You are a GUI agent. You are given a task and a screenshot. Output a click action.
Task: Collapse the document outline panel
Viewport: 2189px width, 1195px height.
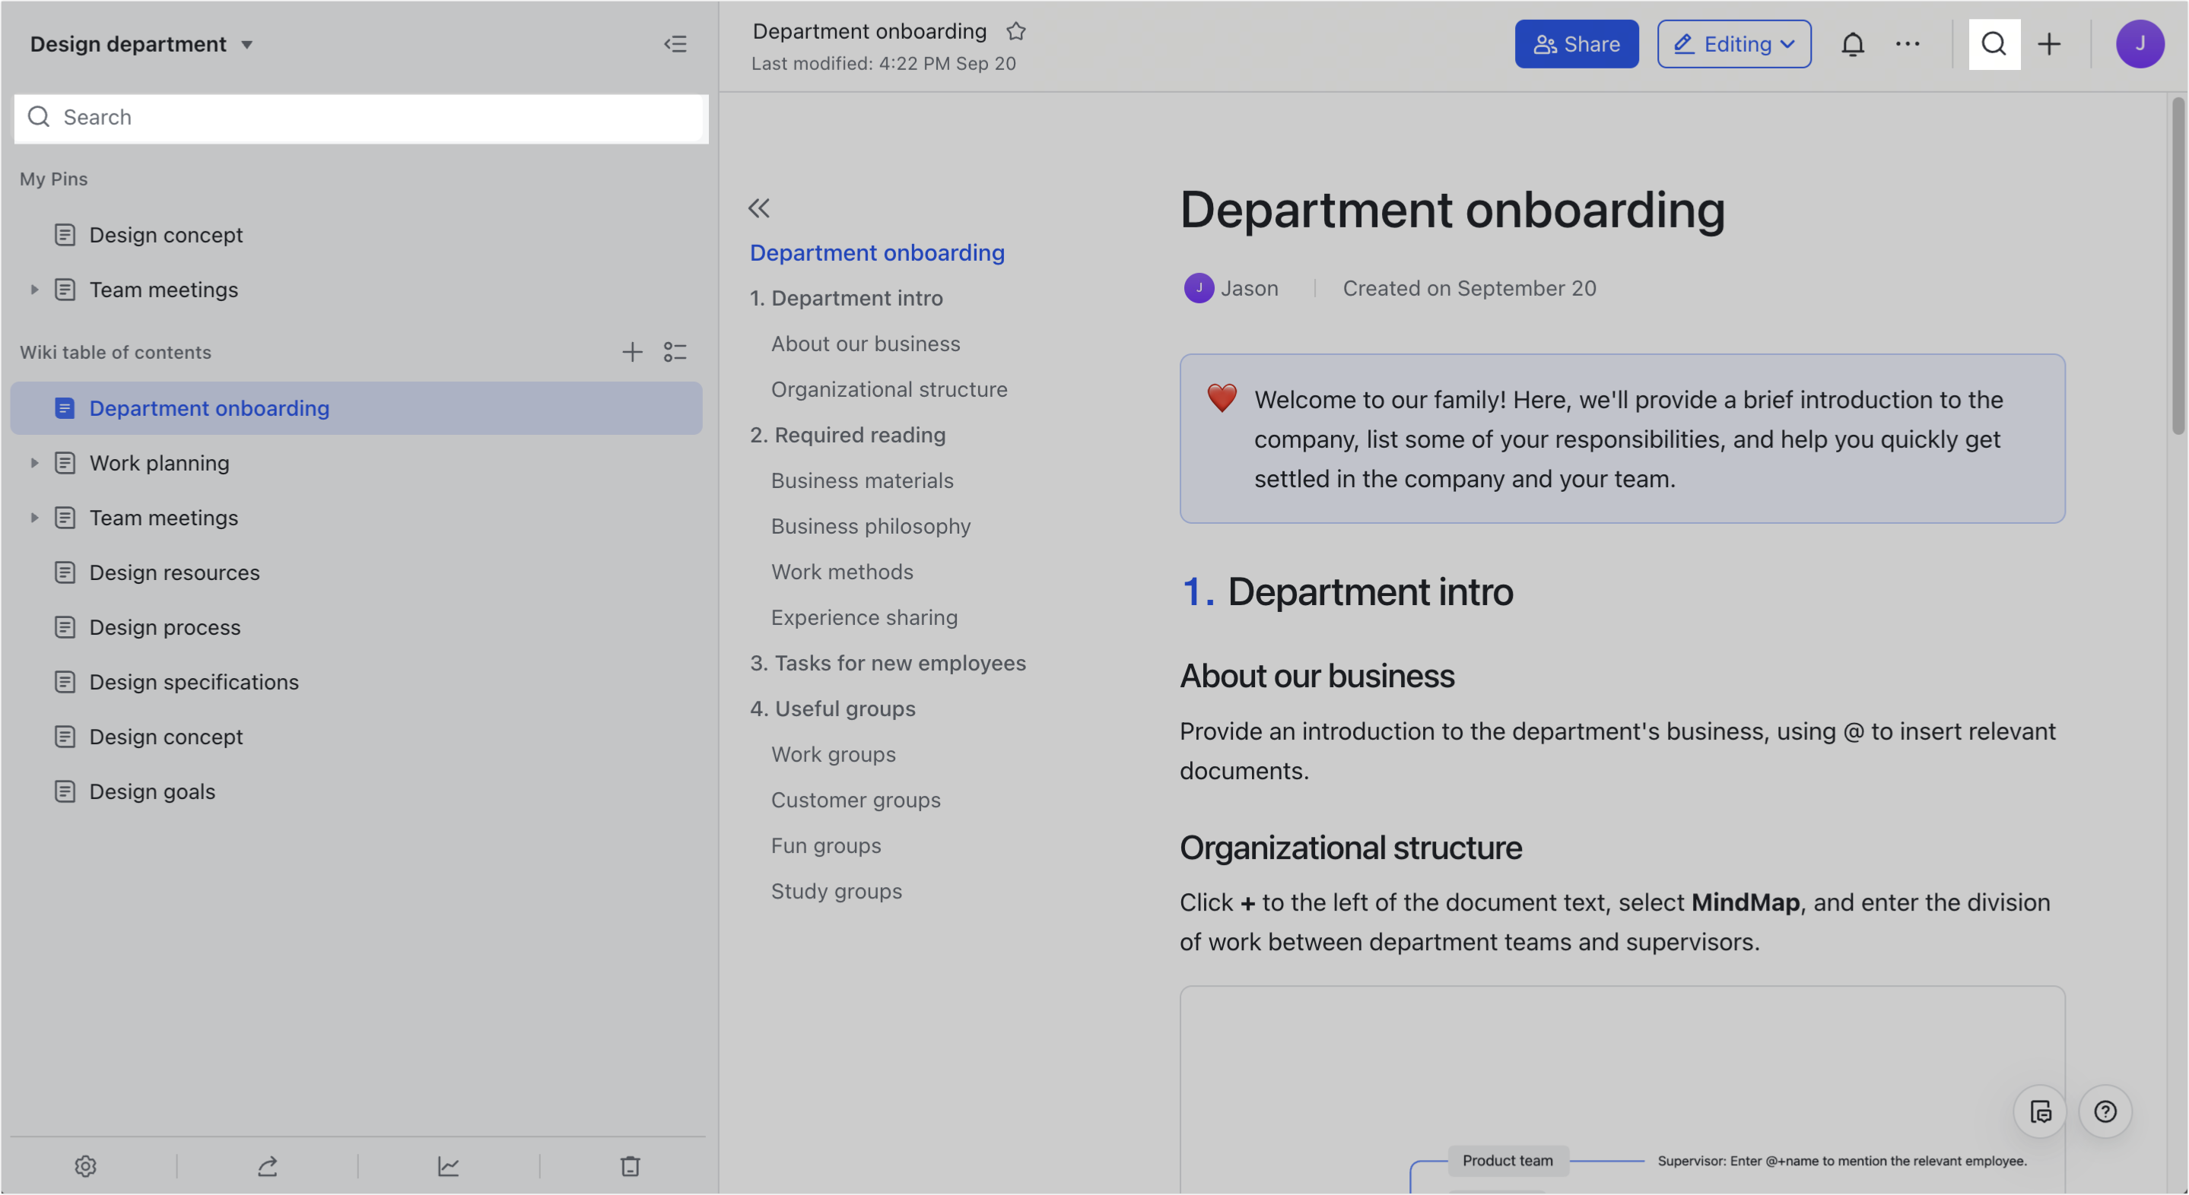(759, 208)
